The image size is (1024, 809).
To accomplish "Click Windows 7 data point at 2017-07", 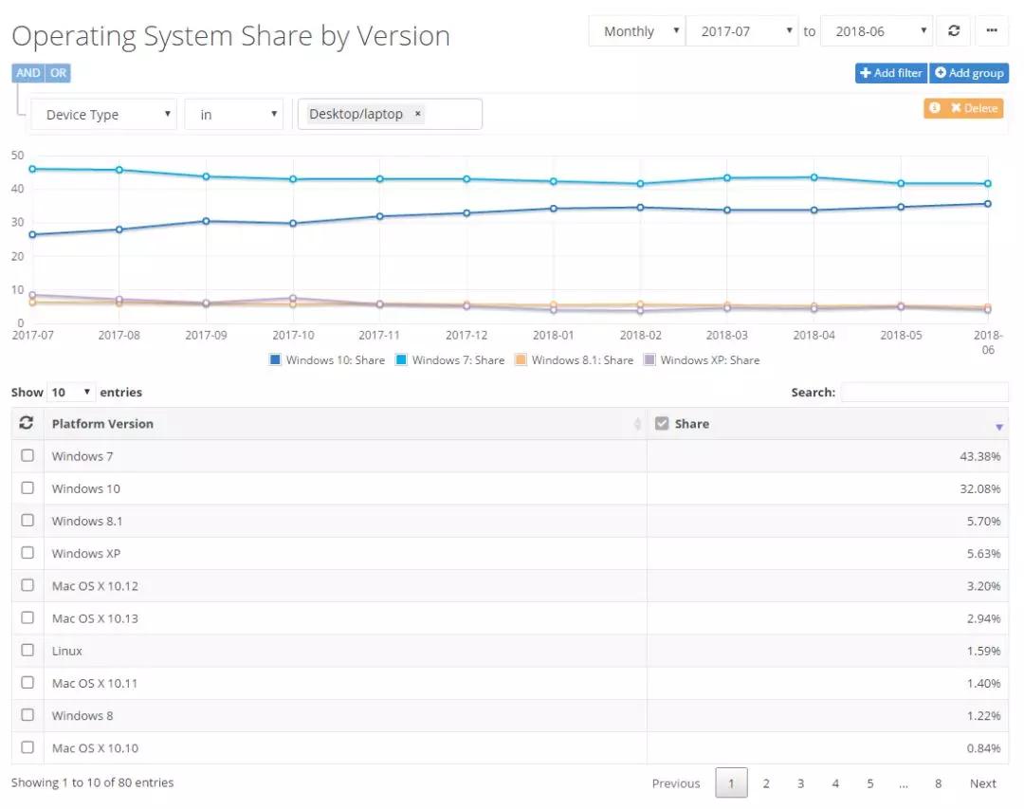I will (x=32, y=169).
